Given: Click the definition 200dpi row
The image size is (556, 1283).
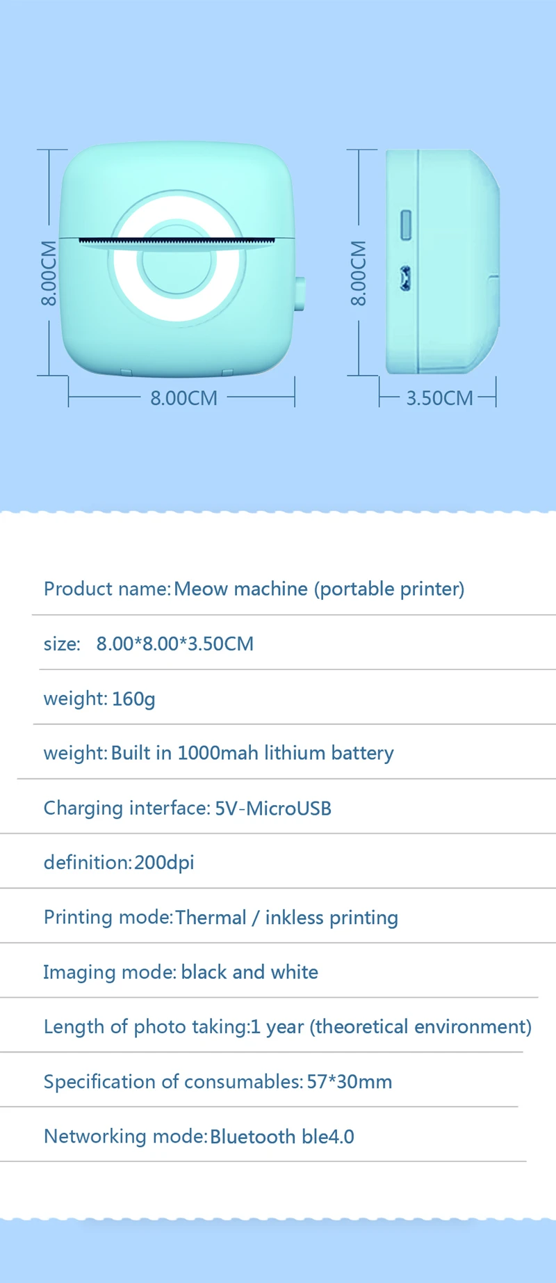Looking at the screenshot, I should coord(278,861).
